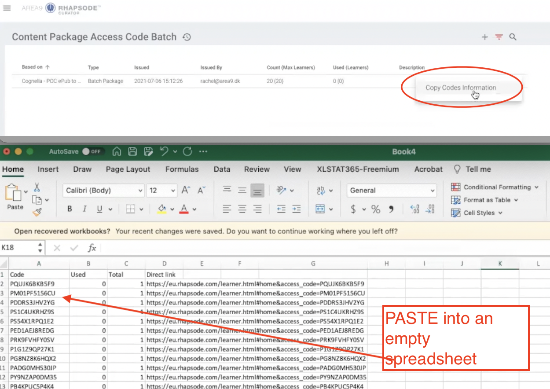Add a new batch with the plus icon

[x=485, y=37]
